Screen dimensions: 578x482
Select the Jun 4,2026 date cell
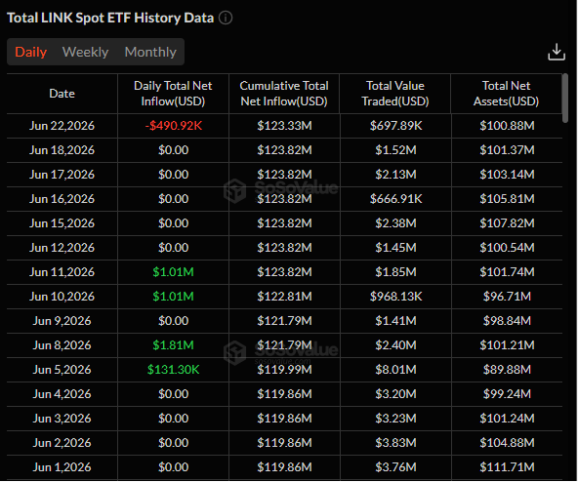tap(62, 394)
